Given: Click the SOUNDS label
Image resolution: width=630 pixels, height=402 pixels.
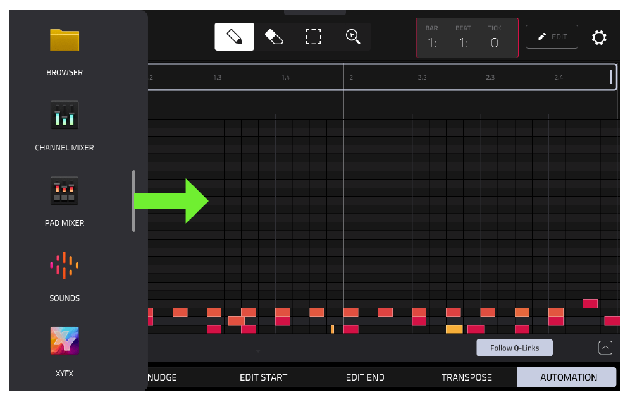Looking at the screenshot, I should click(65, 298).
